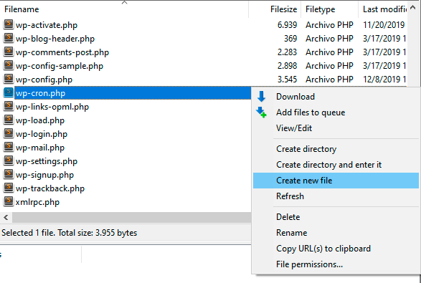
Task: Click the wp-links-opml.php file icon
Action: point(9,107)
